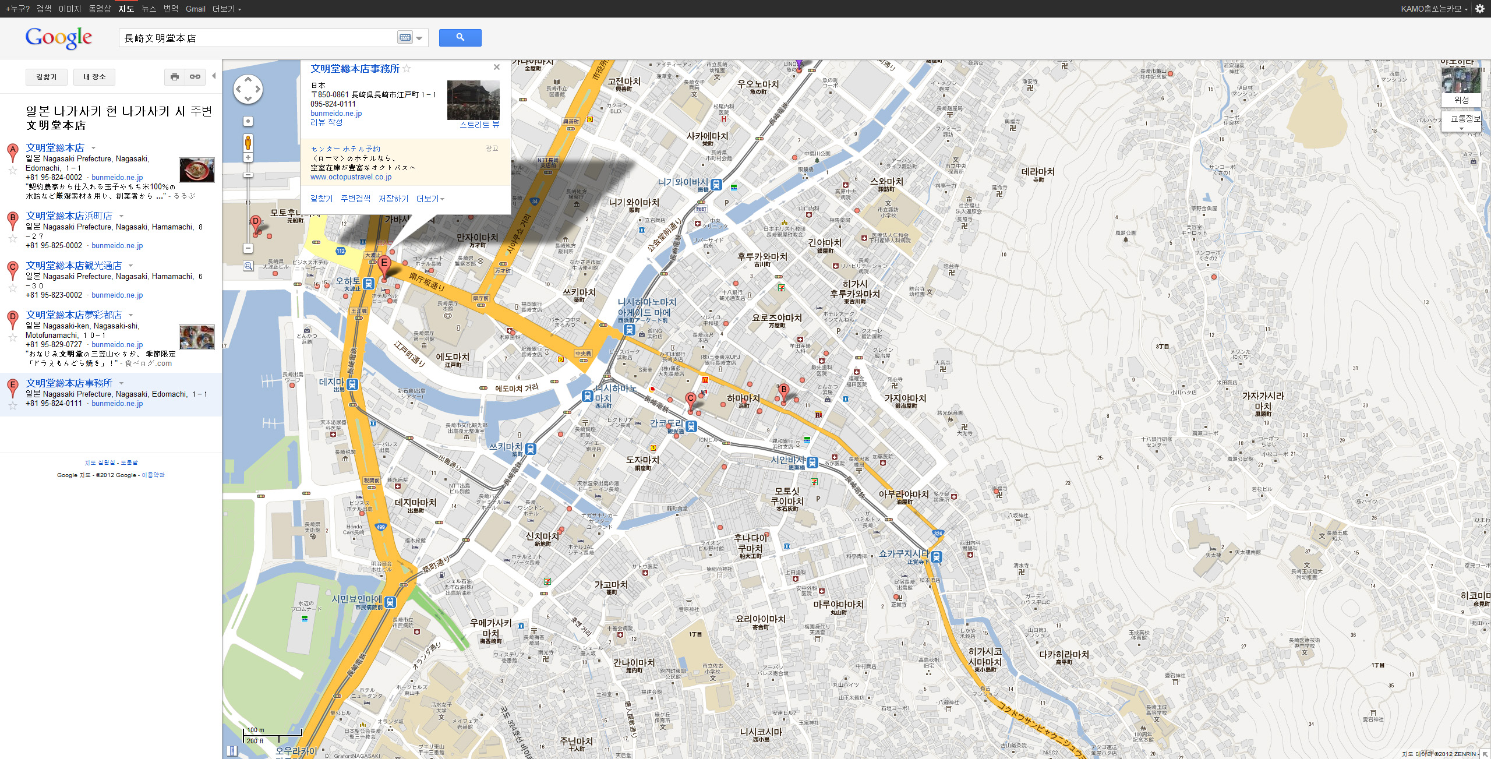Click marker C pin on map
1491x759 pixels.
(x=691, y=403)
